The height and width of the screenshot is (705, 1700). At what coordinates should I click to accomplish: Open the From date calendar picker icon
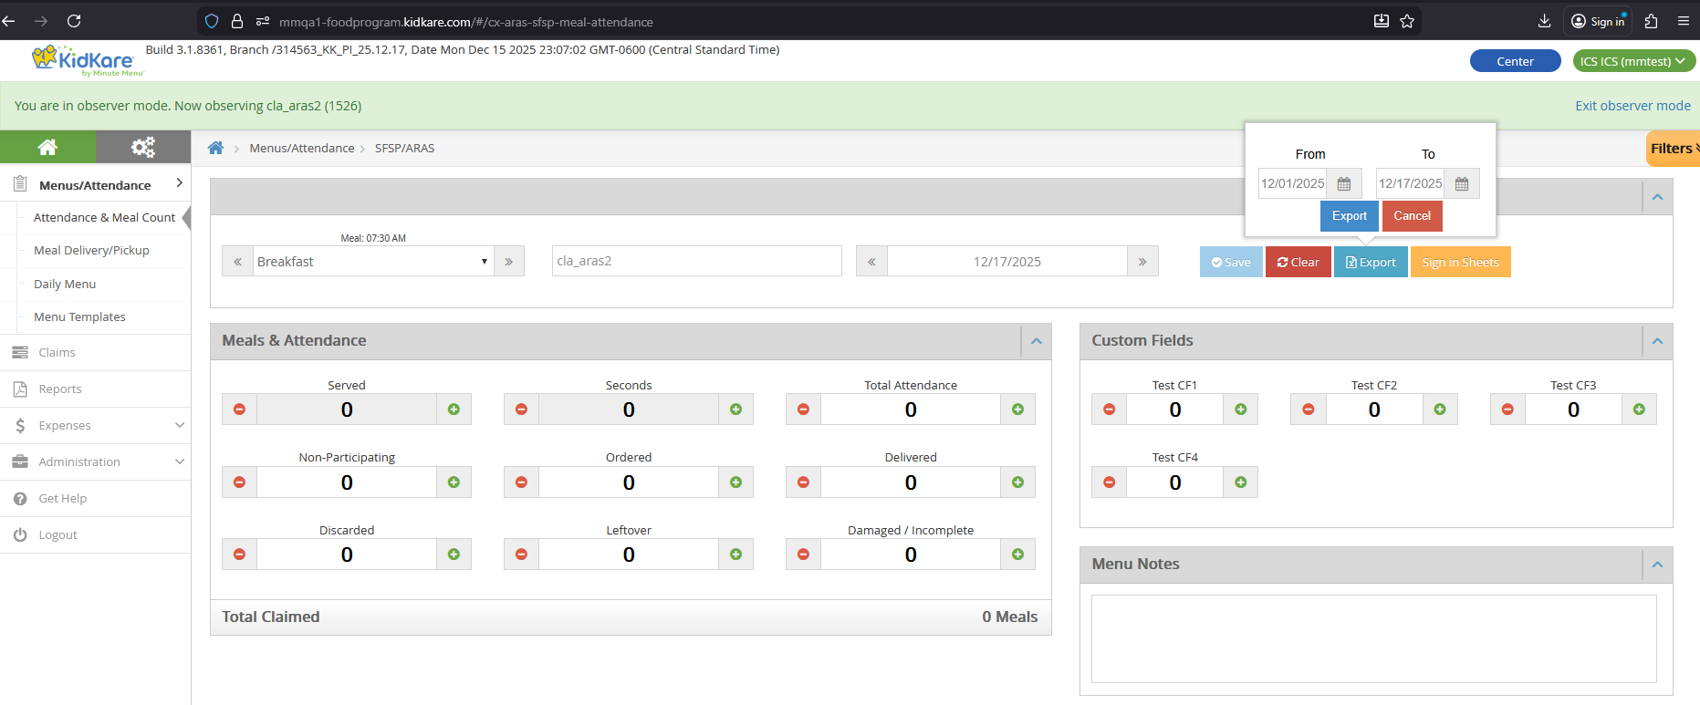pos(1343,184)
